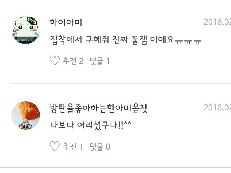Tap the heart icon under 나보다 어리셨구나 comment
The image size is (231, 173).
[x=55, y=146]
